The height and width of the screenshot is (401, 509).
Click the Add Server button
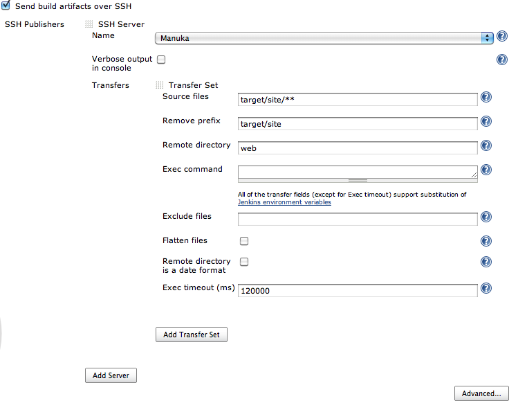[111, 375]
